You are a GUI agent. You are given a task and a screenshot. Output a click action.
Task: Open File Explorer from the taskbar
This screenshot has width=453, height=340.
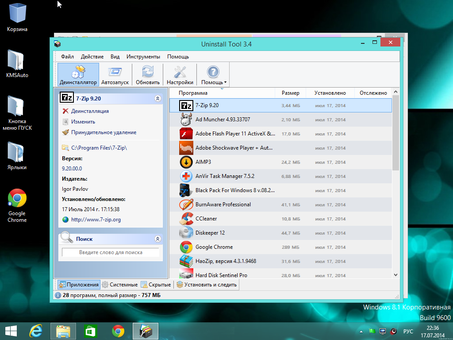tap(63, 331)
